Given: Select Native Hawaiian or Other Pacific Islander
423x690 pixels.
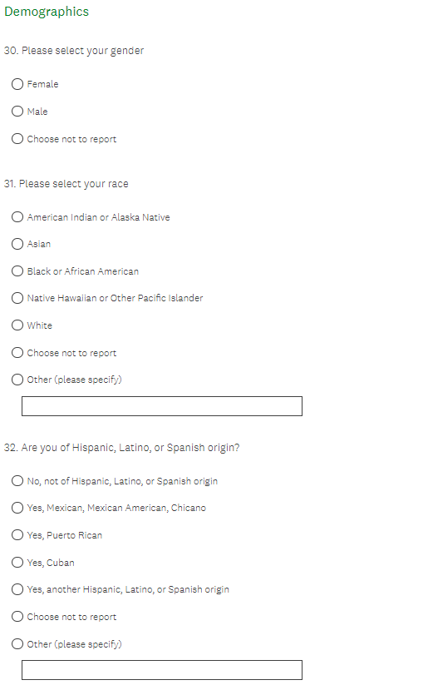Looking at the screenshot, I should [17, 298].
